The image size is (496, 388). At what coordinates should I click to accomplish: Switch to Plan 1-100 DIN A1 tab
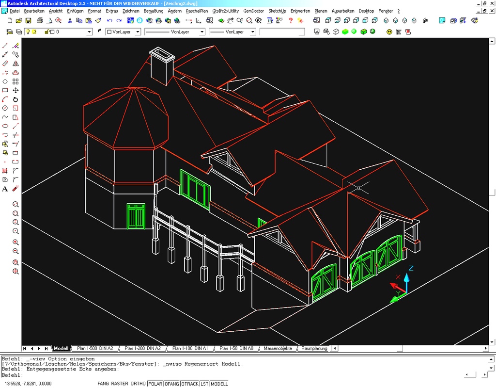[x=190, y=349]
